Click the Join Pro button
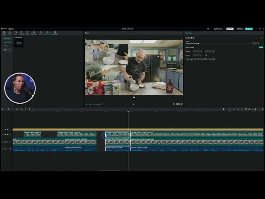The height and width of the screenshot is (199, 265). 229,29
